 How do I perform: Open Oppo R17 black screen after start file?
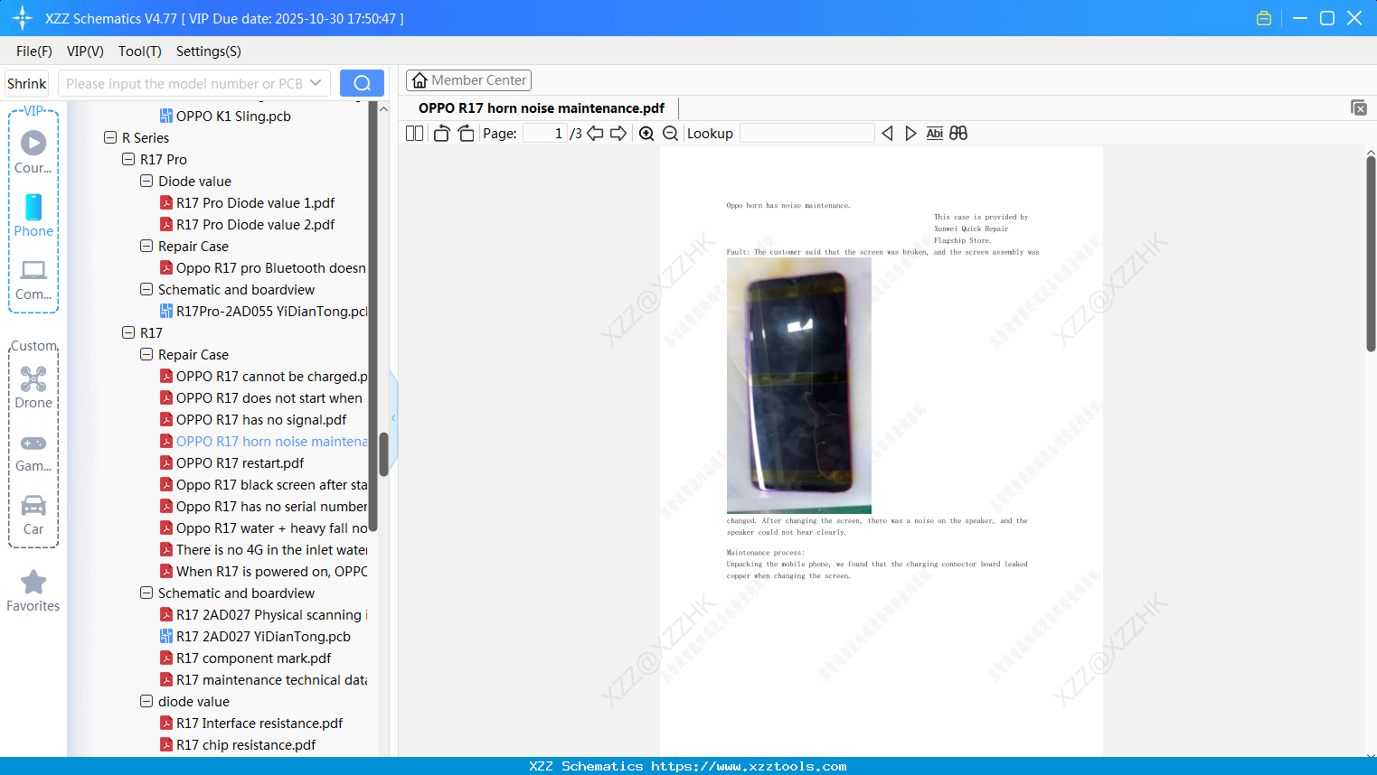[x=263, y=485]
